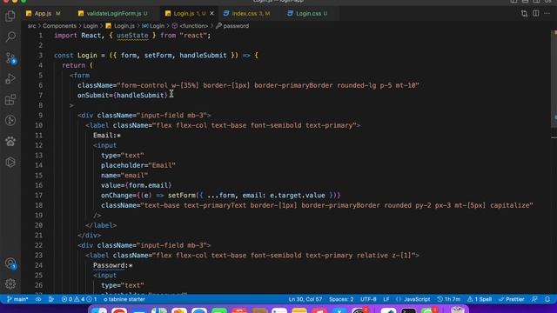Open the Accounts menu icon
Viewport: 557px width, 313px height.
tap(10, 263)
